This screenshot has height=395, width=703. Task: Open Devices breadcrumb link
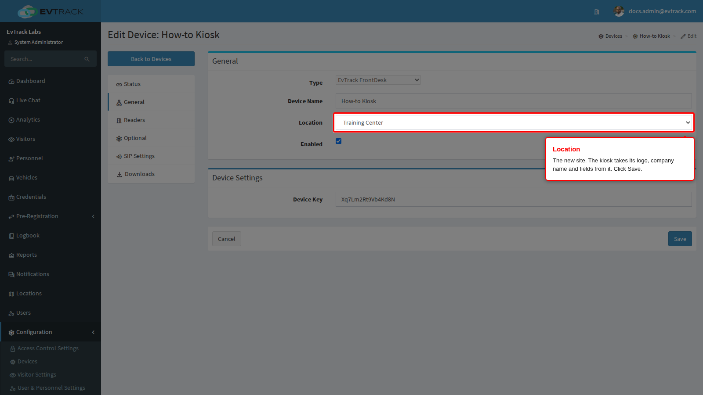(x=610, y=36)
